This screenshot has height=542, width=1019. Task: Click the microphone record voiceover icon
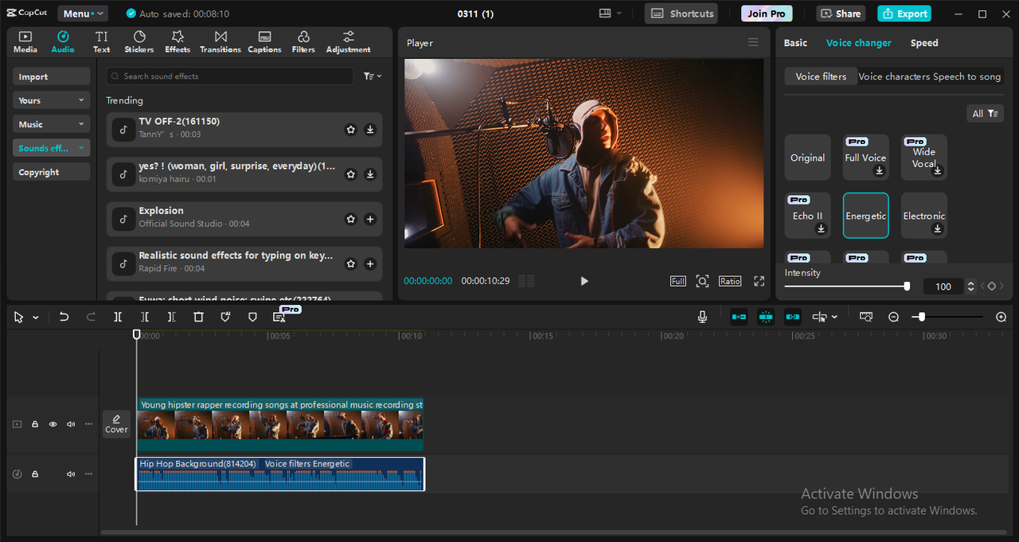(x=702, y=317)
